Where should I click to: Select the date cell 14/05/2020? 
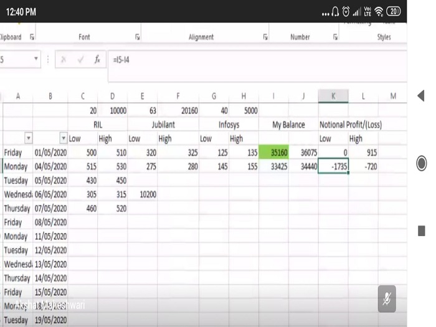(50, 278)
